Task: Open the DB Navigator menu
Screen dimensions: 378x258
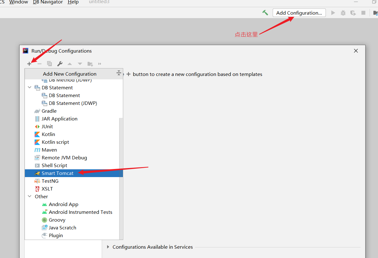Action: click(48, 2)
